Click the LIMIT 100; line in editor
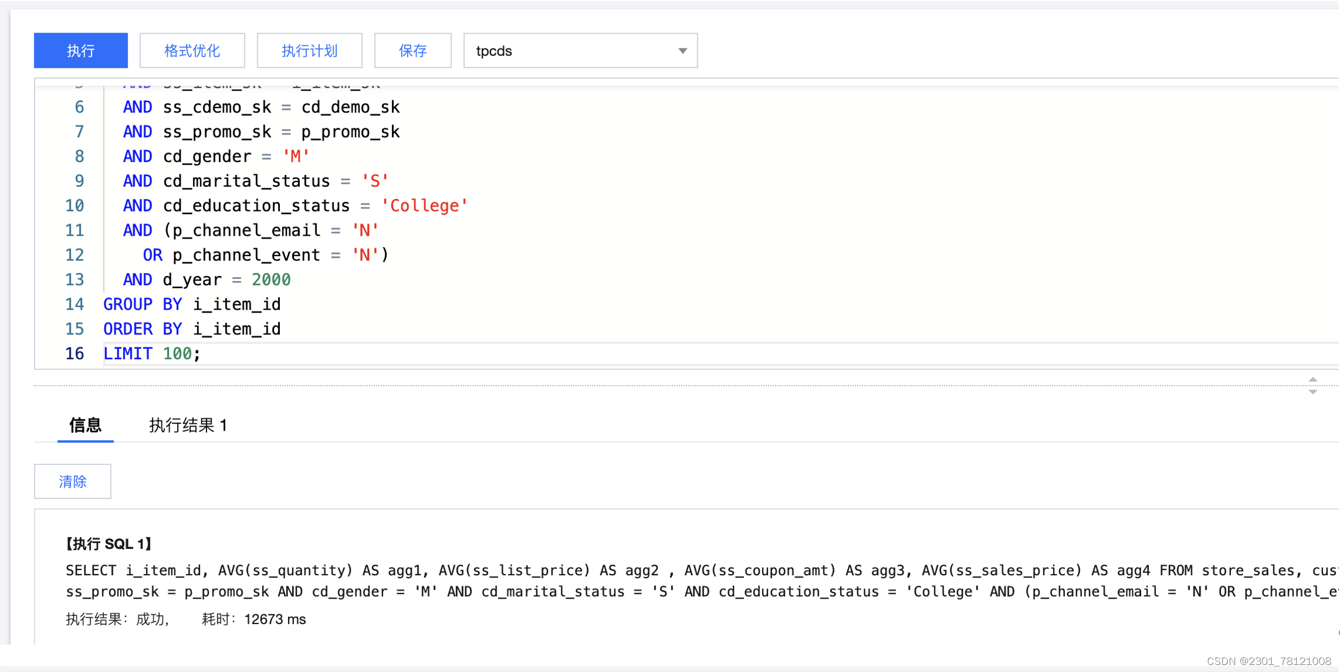The image size is (1340, 672). coord(152,353)
